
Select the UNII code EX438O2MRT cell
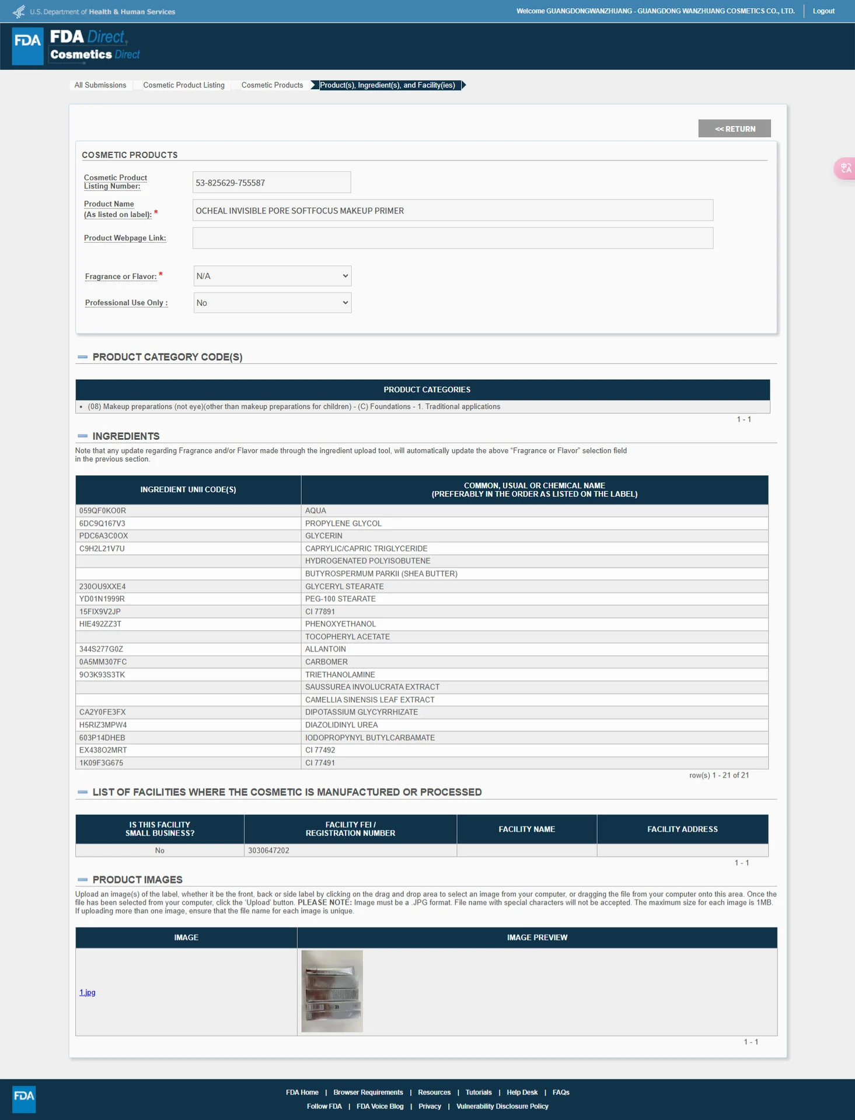tap(188, 750)
